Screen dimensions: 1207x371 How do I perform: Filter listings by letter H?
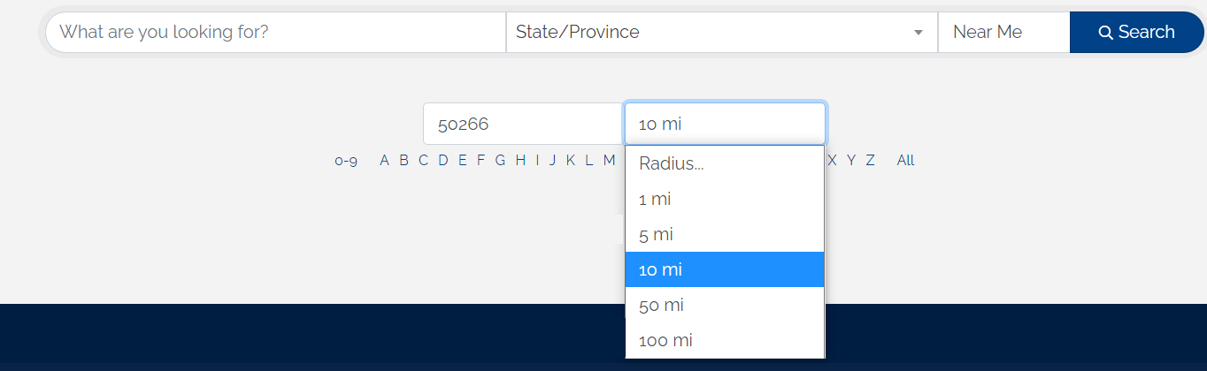520,161
